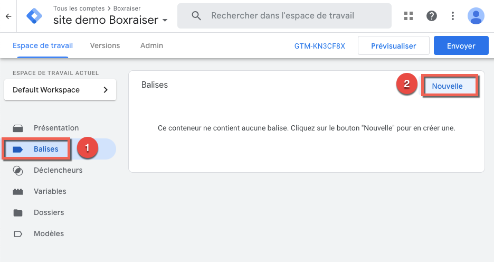This screenshot has height=262, width=494.
Task: Open the Modèles templates icon
Action: click(x=18, y=233)
